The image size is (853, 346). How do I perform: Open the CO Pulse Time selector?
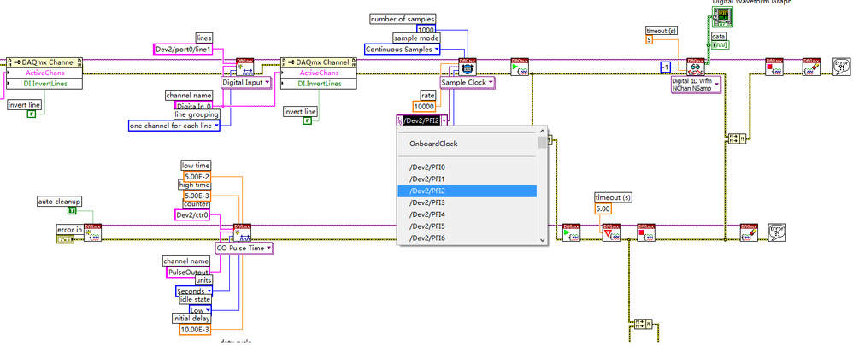[x=244, y=248]
